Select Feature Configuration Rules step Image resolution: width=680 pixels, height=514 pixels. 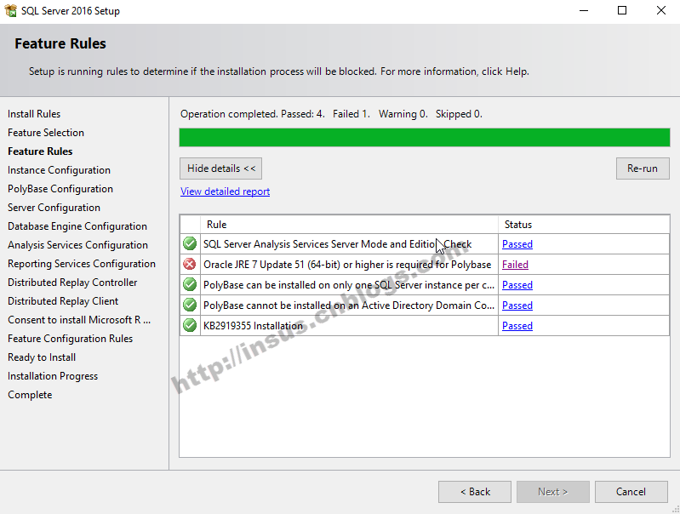coord(71,339)
